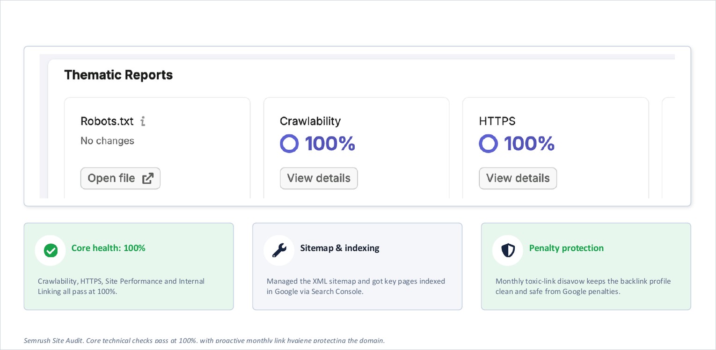
Task: Click the Core health: 100% title
Action: click(x=109, y=248)
